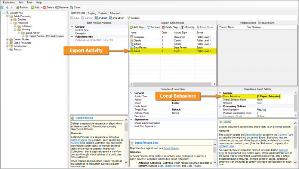Switch to the Scripting tab
Image resolution: width=299 pixels, height=169 pixels.
[92, 13]
